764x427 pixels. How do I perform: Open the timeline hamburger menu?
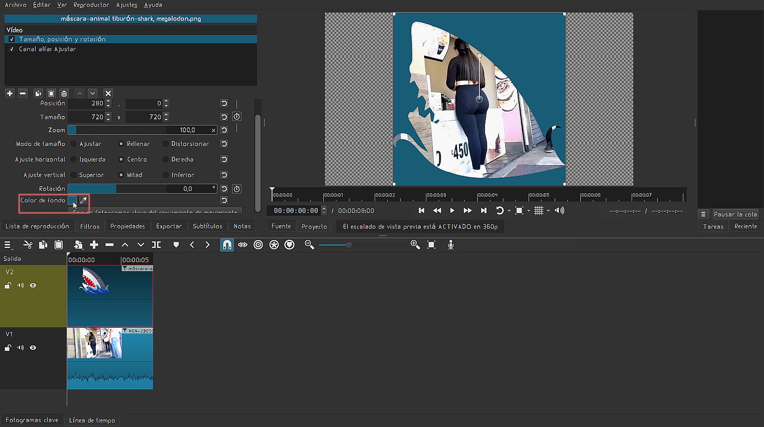click(7, 245)
